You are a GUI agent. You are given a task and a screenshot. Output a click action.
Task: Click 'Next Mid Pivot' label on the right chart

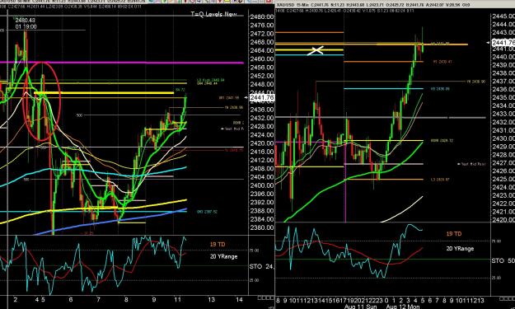click(x=471, y=164)
